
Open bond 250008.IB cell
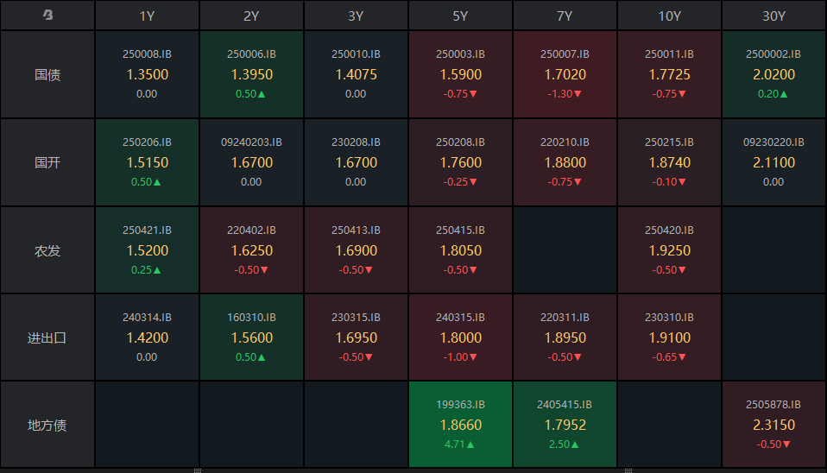point(147,74)
